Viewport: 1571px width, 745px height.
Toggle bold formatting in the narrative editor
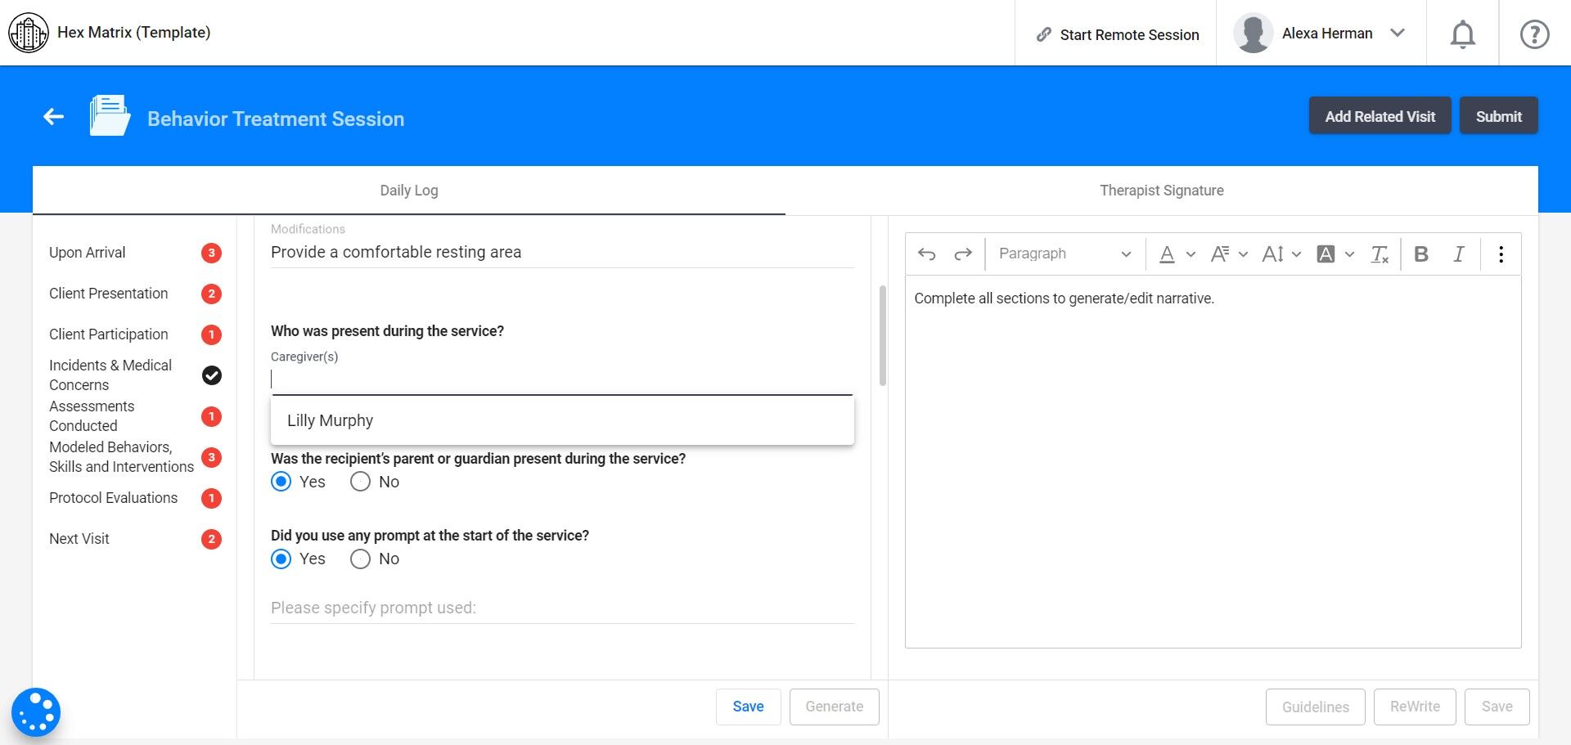click(x=1421, y=254)
